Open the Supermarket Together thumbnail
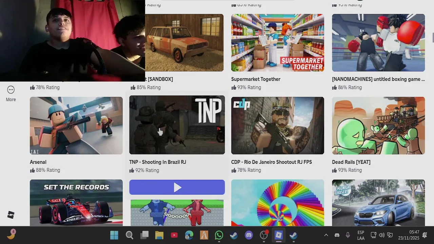Screen dimensions: 434x244 click(278, 43)
